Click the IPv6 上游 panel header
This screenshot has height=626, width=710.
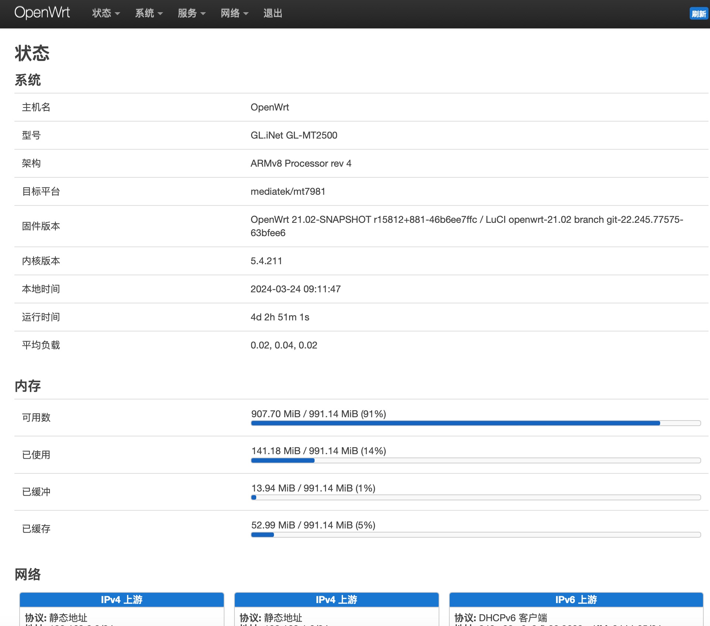(x=576, y=599)
